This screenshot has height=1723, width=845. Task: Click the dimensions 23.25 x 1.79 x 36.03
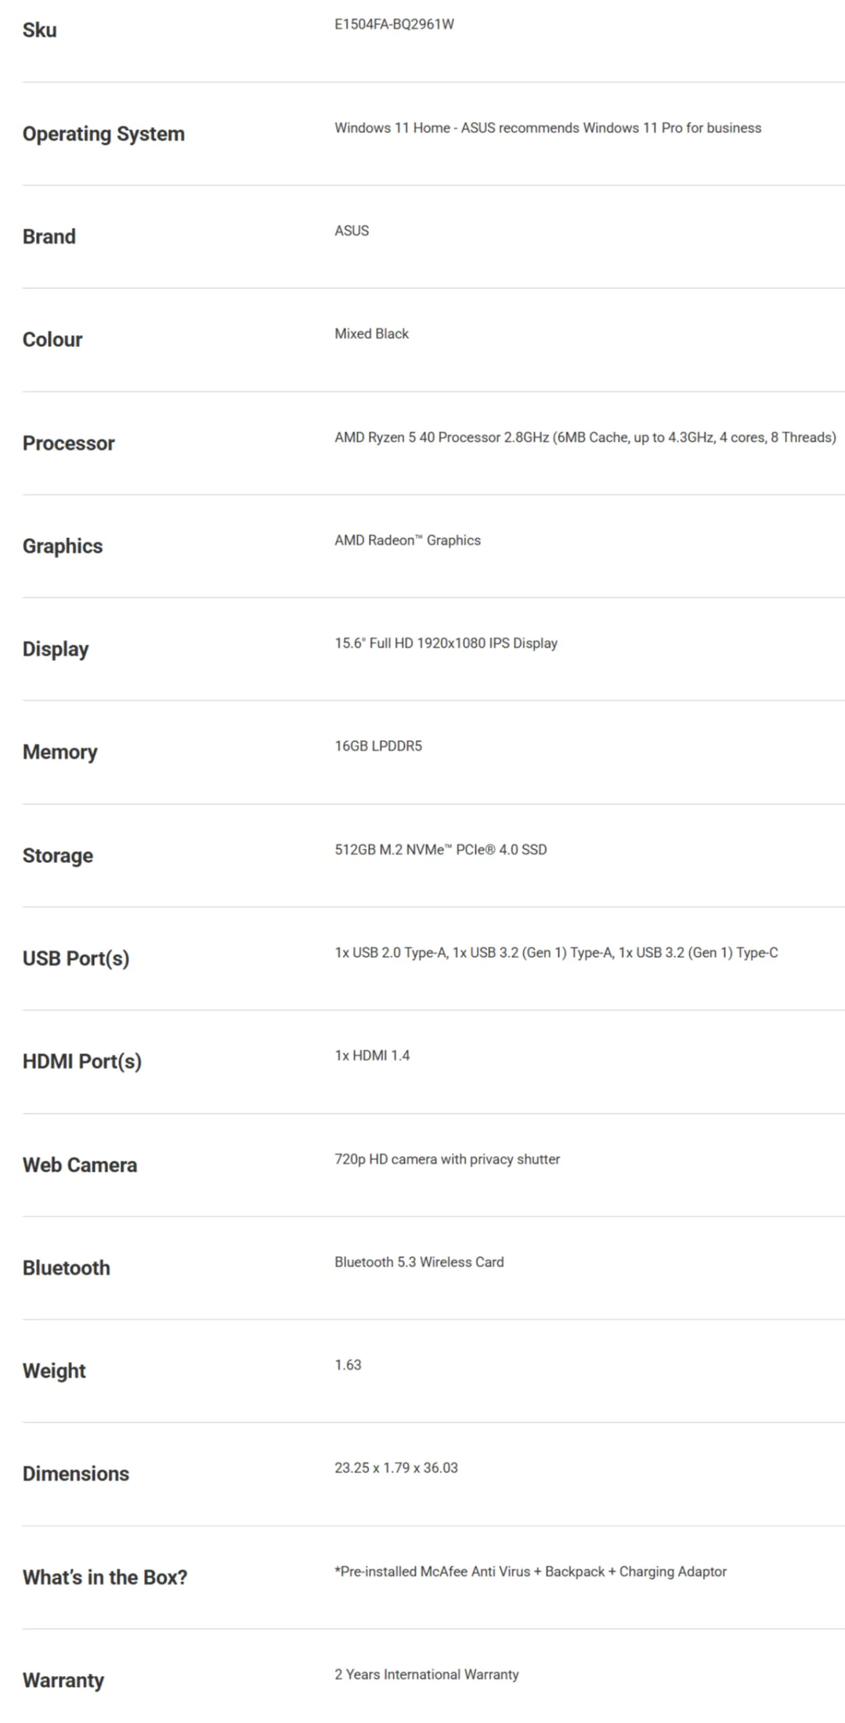(x=395, y=1468)
